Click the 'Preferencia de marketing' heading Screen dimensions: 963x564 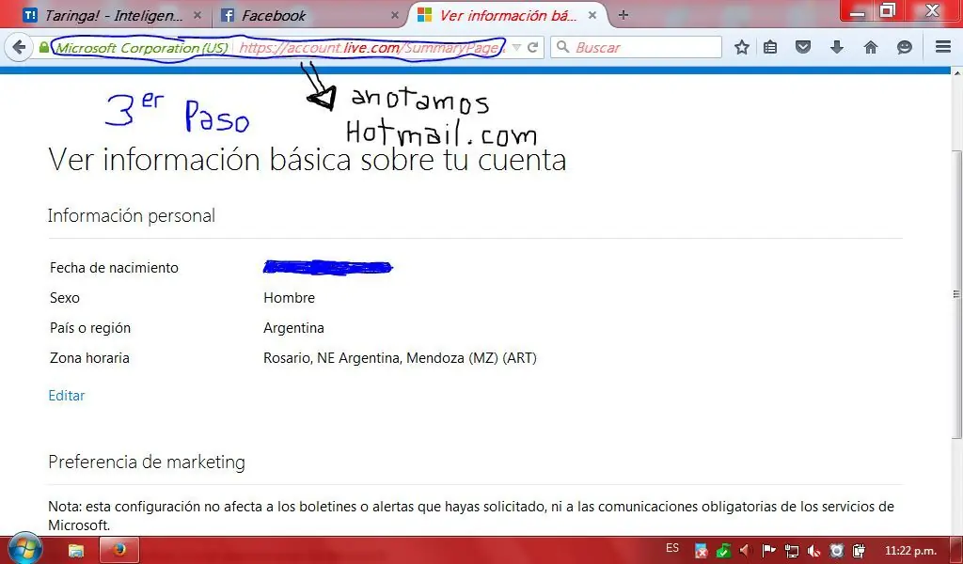point(147,462)
